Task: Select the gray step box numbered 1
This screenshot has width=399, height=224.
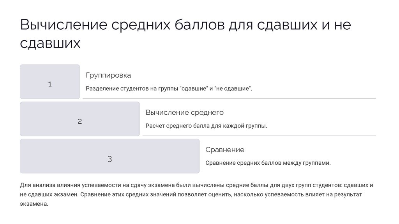Action: click(x=50, y=82)
